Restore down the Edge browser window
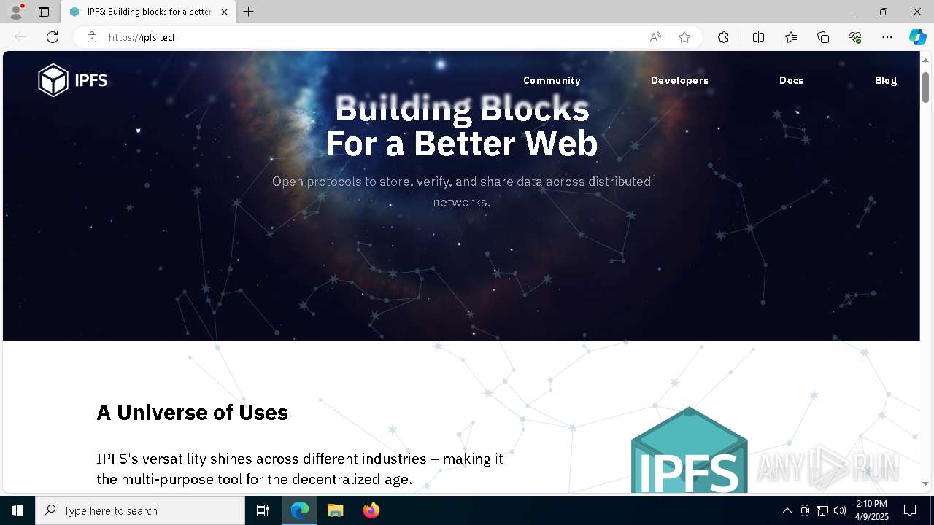The width and height of the screenshot is (934, 525). coord(884,12)
